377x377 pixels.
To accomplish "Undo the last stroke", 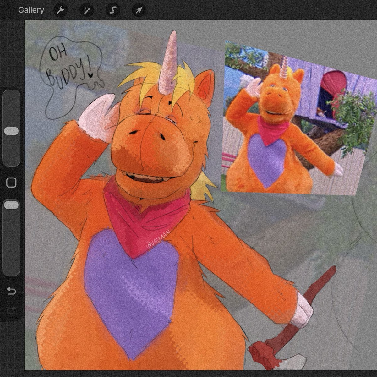I will tap(11, 291).
